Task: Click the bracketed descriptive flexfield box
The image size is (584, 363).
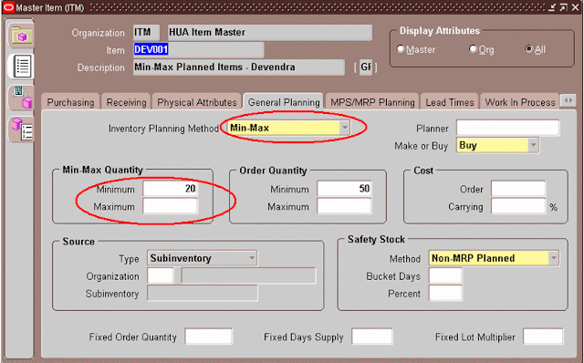Action: (x=366, y=67)
